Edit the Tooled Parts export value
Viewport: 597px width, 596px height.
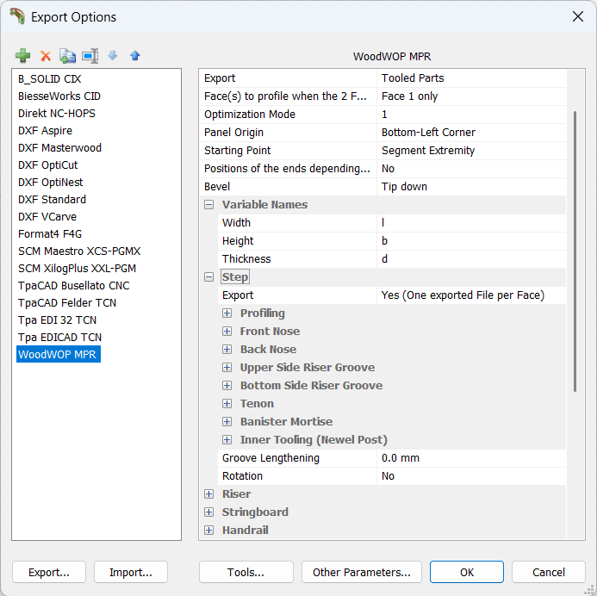point(471,78)
